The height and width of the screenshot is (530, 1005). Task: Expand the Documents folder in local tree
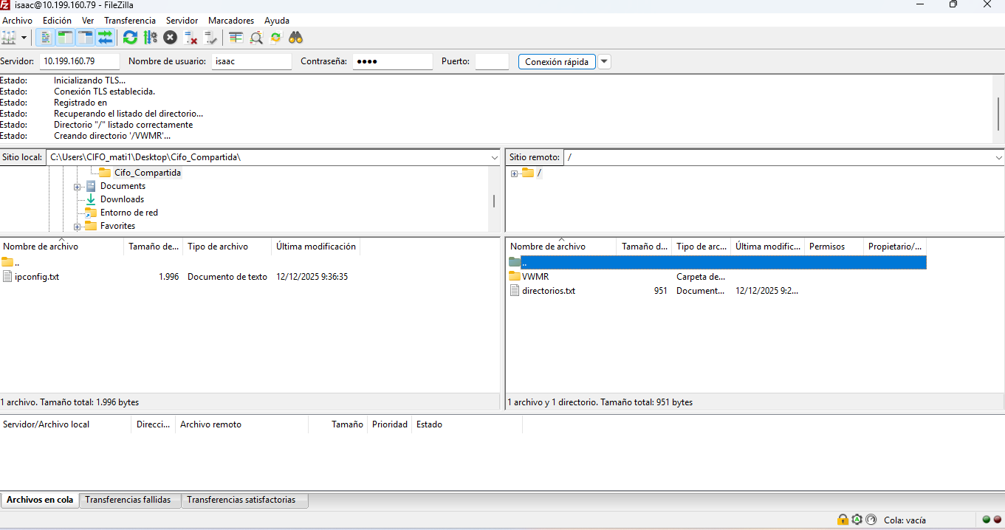tap(78, 186)
